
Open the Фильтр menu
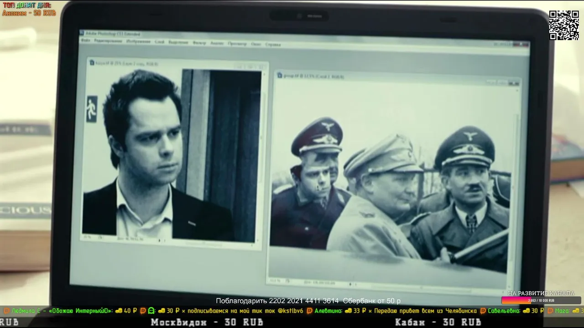pos(199,43)
